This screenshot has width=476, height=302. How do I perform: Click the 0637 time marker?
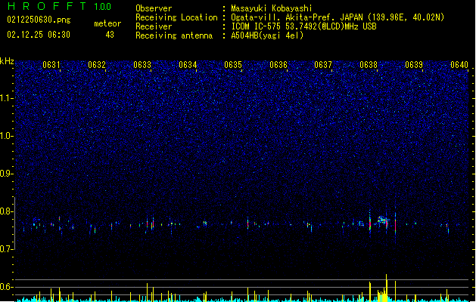(x=323, y=65)
